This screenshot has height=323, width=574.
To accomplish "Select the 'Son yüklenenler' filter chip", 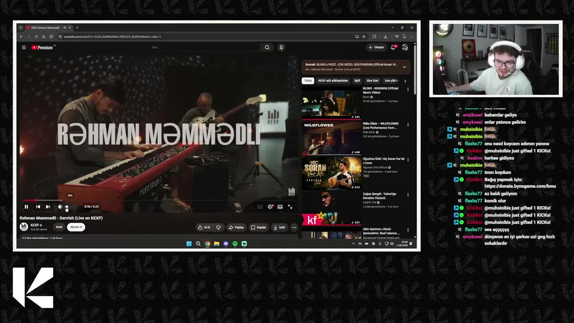I will 391,81.
